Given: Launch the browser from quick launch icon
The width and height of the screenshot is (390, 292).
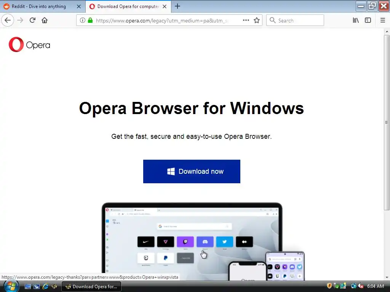Looking at the screenshot, I should click(54, 287).
